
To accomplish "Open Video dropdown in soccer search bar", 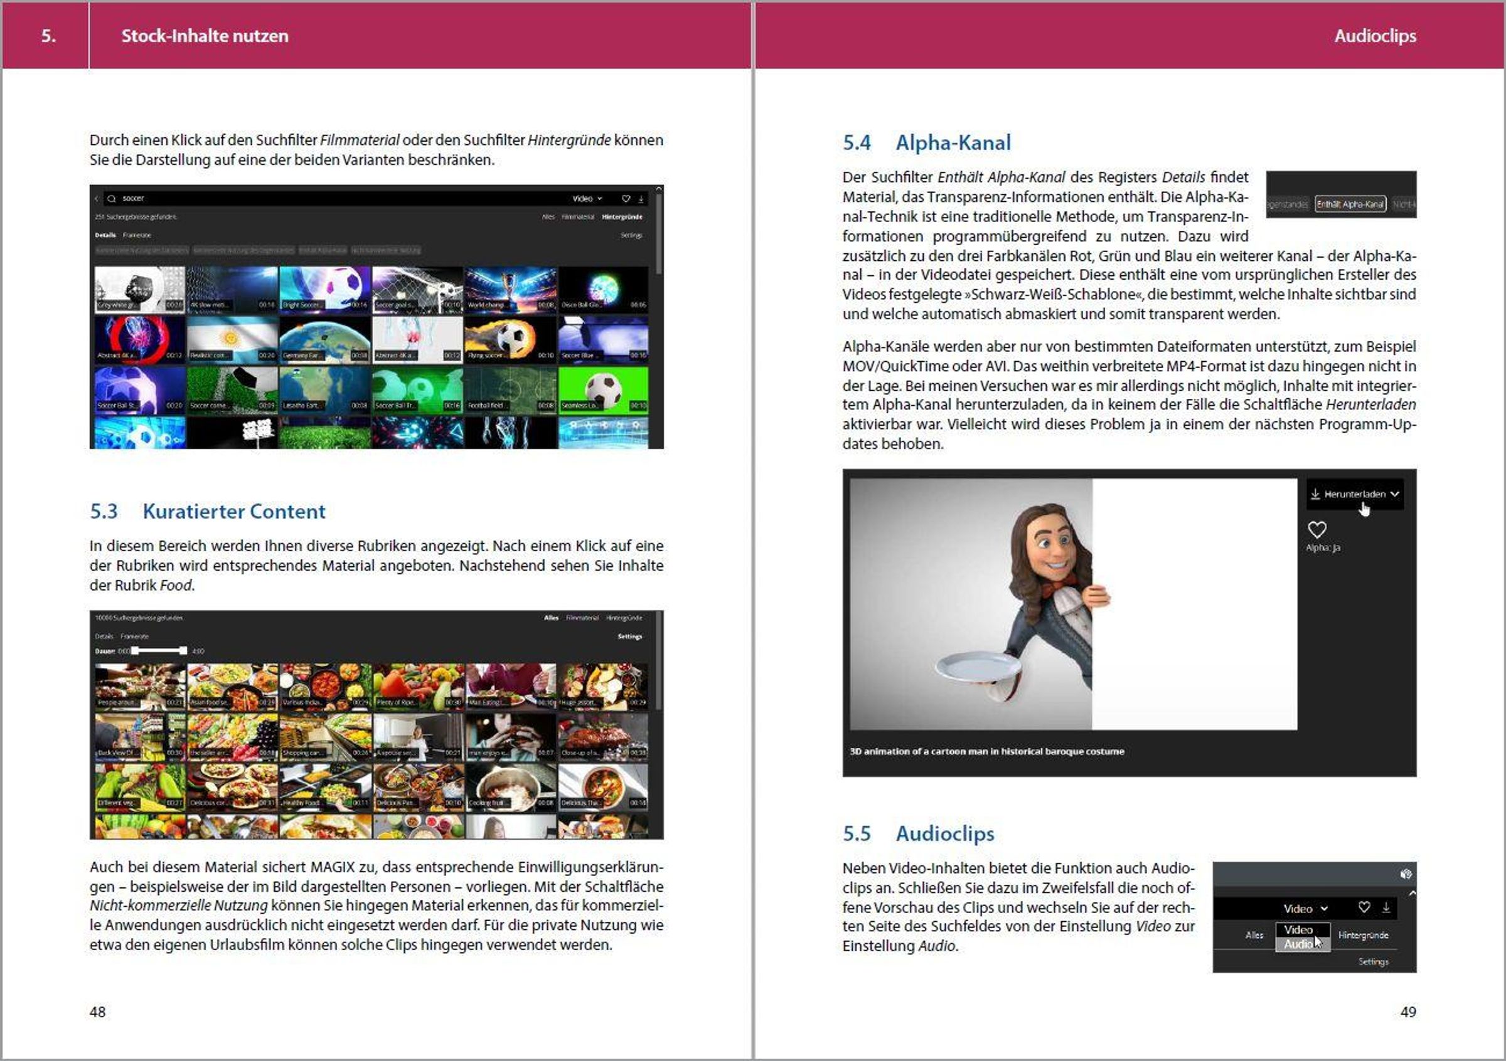I will 586,199.
